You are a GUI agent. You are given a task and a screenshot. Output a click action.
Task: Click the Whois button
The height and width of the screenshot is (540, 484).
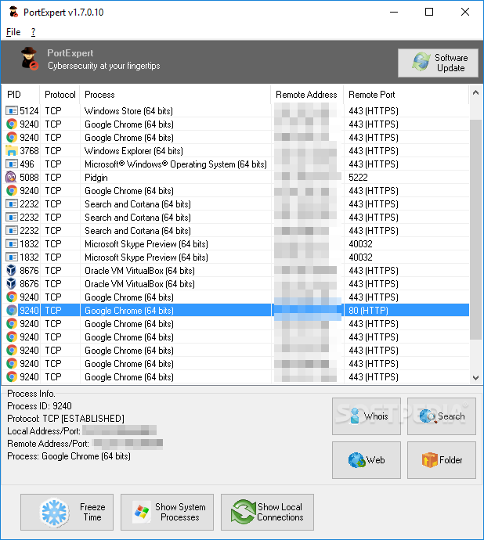pyautogui.click(x=366, y=416)
